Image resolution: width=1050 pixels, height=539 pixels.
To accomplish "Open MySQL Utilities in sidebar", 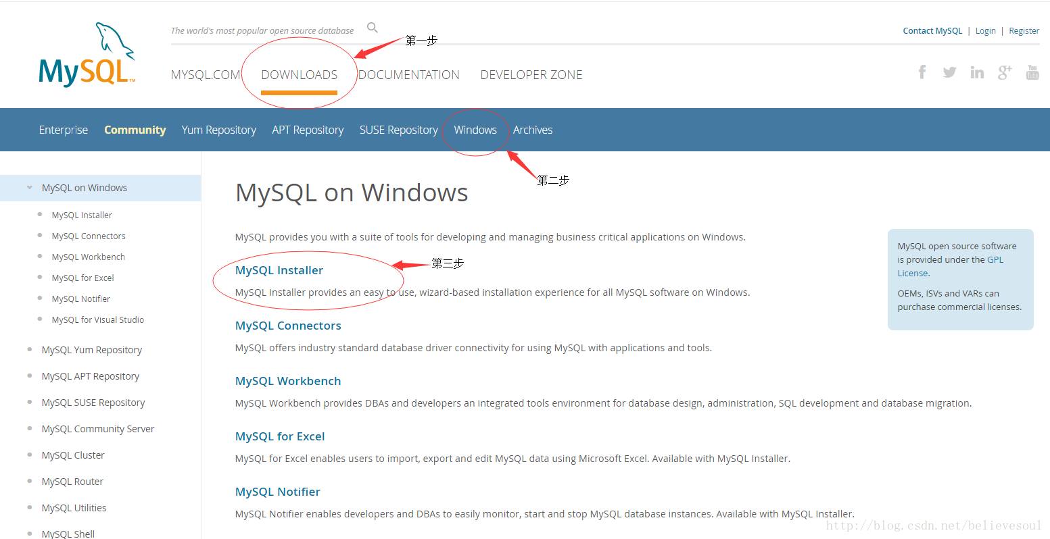I will coord(74,508).
